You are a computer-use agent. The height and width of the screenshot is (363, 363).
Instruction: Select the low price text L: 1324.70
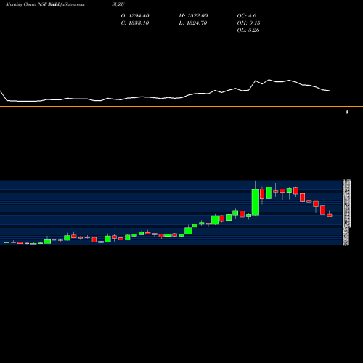click(193, 23)
